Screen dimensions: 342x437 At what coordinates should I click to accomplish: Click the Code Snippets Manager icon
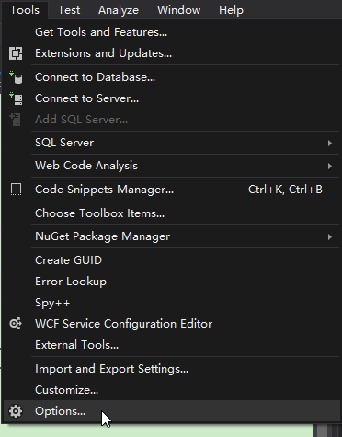16,190
